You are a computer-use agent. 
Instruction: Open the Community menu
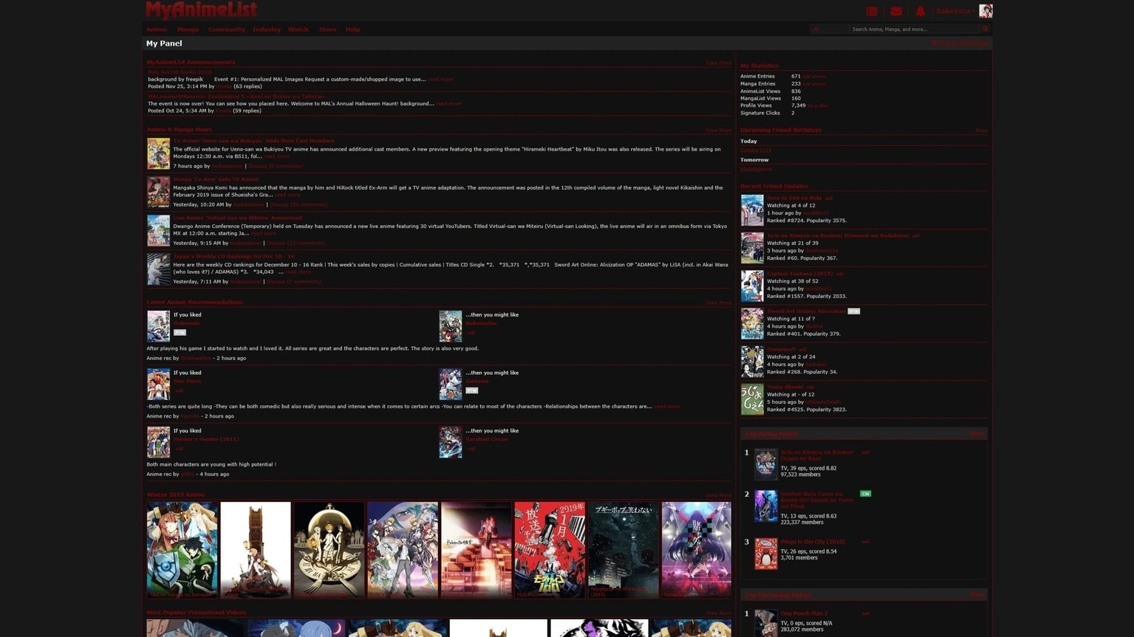(227, 30)
